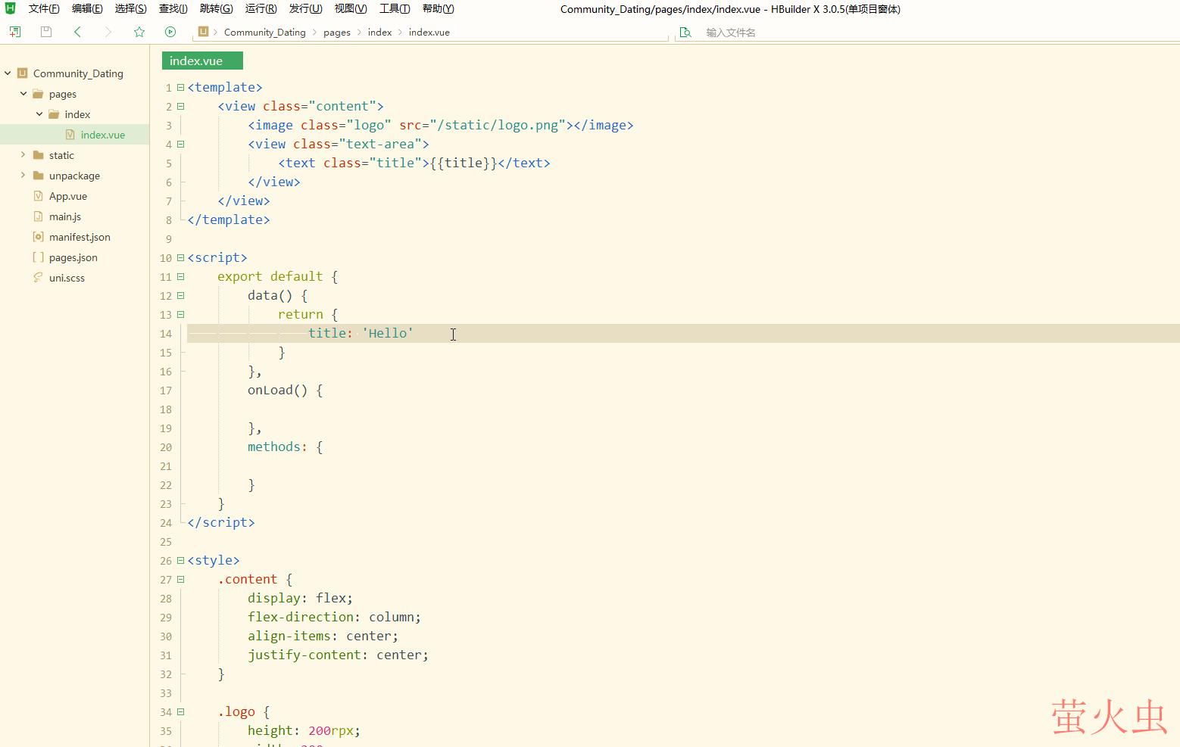Viewport: 1180px width, 747px height.
Task: Open the 运行(R) menu
Action: point(261,9)
